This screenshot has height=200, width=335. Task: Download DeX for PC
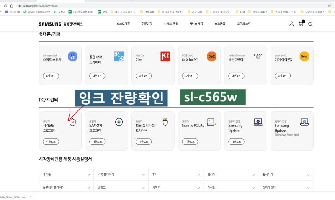[x=190, y=76]
